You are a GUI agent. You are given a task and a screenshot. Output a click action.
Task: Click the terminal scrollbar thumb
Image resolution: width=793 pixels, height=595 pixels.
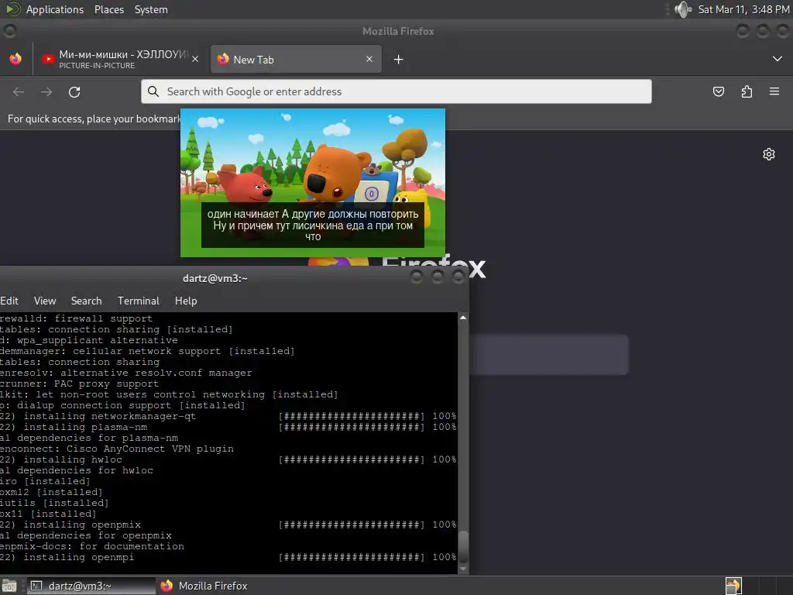pos(463,546)
